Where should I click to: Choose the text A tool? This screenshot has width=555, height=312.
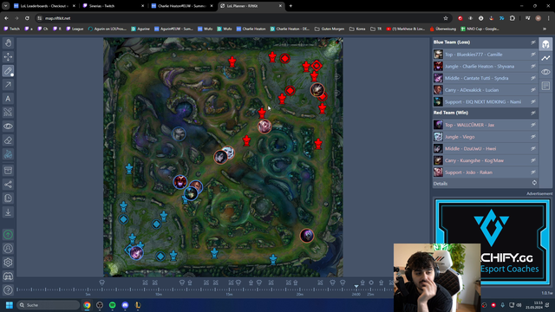click(x=8, y=98)
